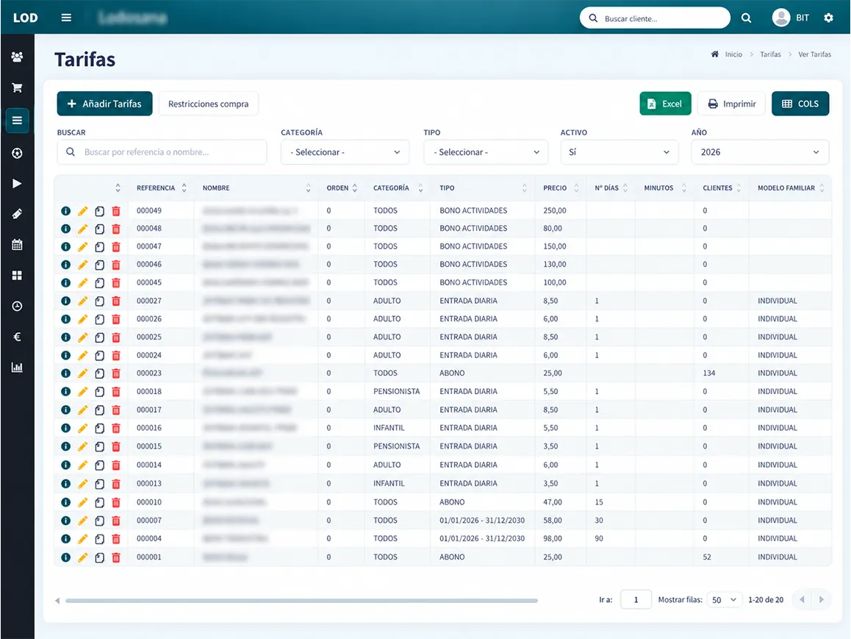Open settings gear in top bar
This screenshot has height=639, width=851.
828,18
